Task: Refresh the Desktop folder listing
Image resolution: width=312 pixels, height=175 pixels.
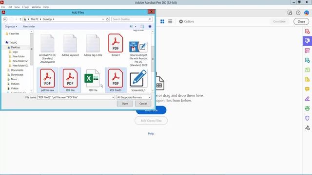Action: (x=107, y=19)
